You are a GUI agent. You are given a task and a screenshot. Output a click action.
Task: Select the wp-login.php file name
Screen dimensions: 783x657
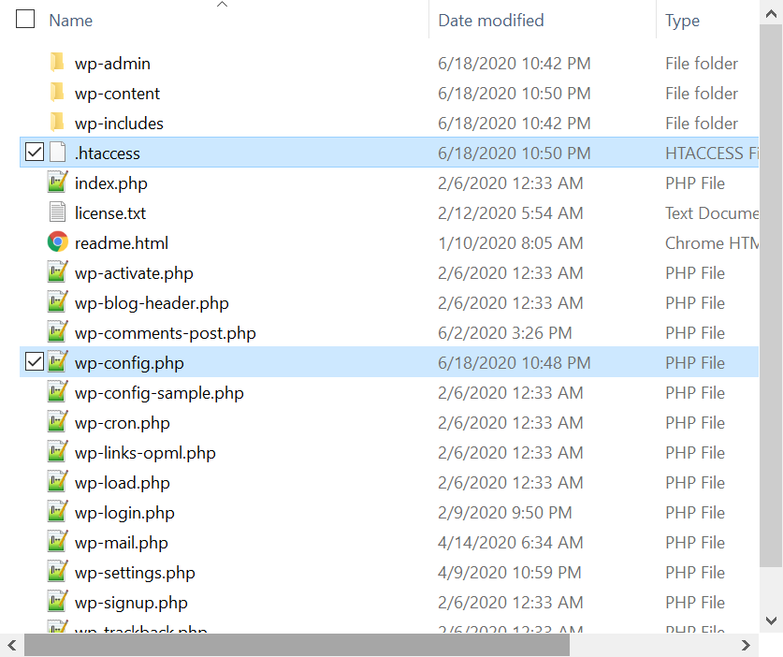click(x=124, y=514)
